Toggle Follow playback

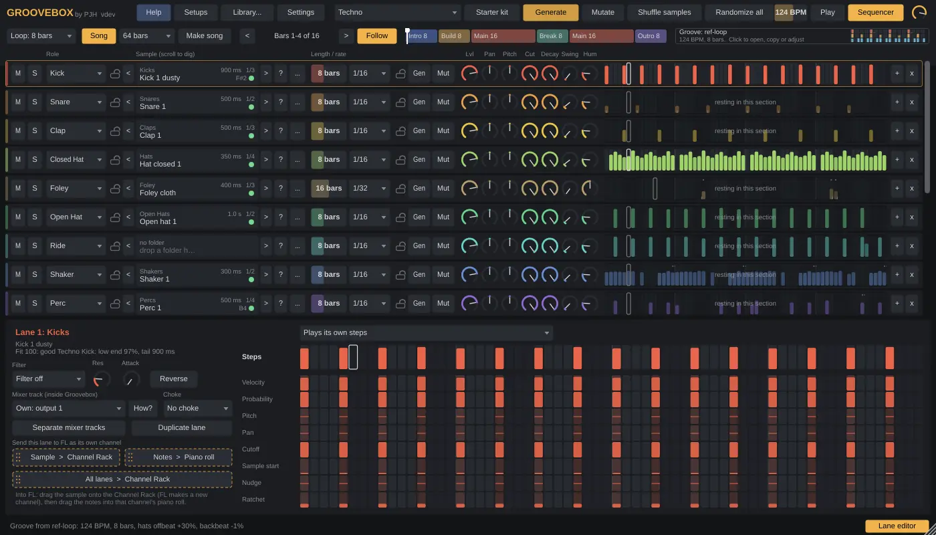coord(377,36)
